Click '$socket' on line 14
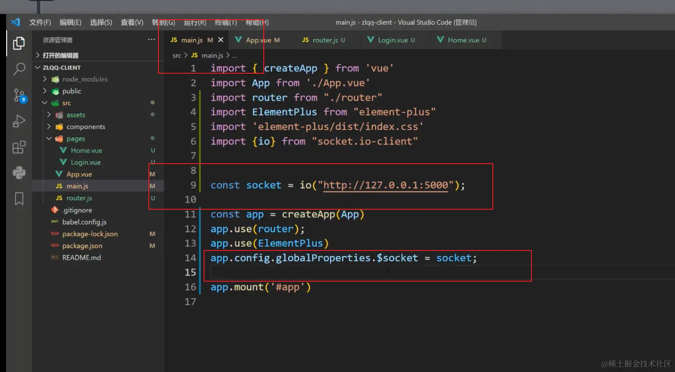This screenshot has height=372, width=675. (x=397, y=258)
